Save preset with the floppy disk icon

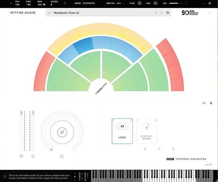[x=168, y=13]
